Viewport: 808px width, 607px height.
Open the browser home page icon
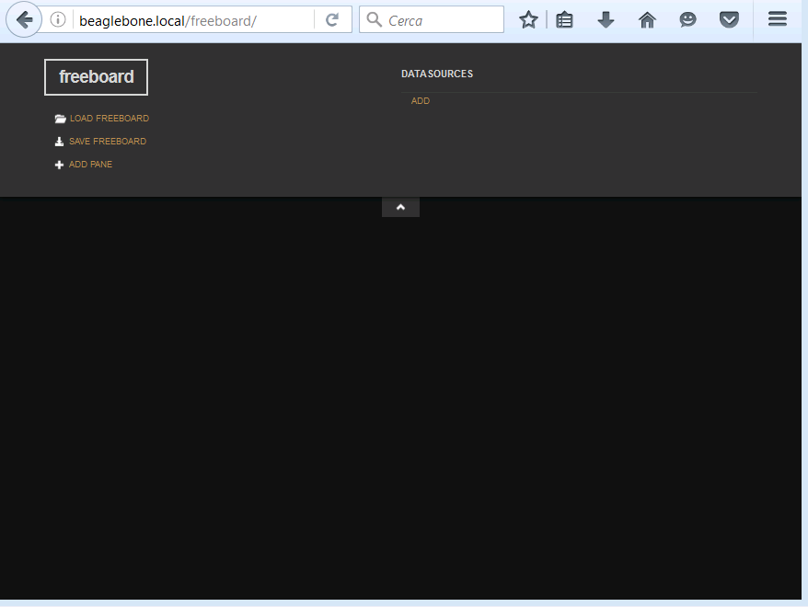647,18
